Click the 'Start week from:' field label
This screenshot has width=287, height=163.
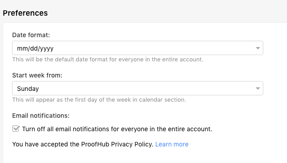click(x=37, y=75)
